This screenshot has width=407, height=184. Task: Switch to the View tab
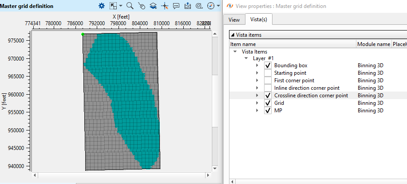(x=234, y=19)
